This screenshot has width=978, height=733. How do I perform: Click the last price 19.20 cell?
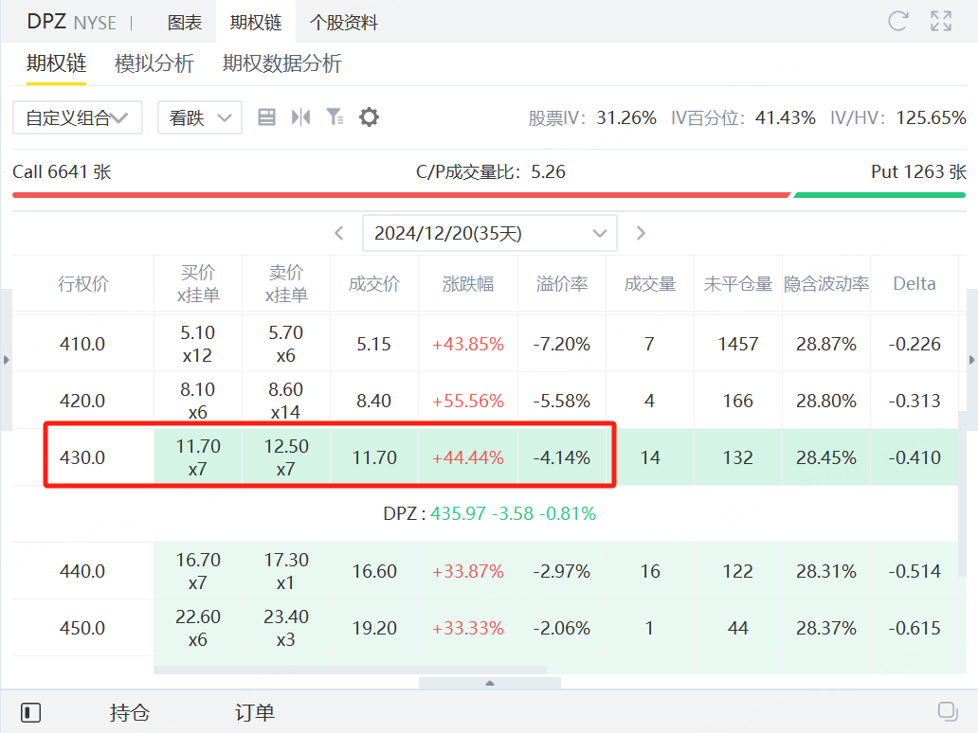pyautogui.click(x=374, y=628)
